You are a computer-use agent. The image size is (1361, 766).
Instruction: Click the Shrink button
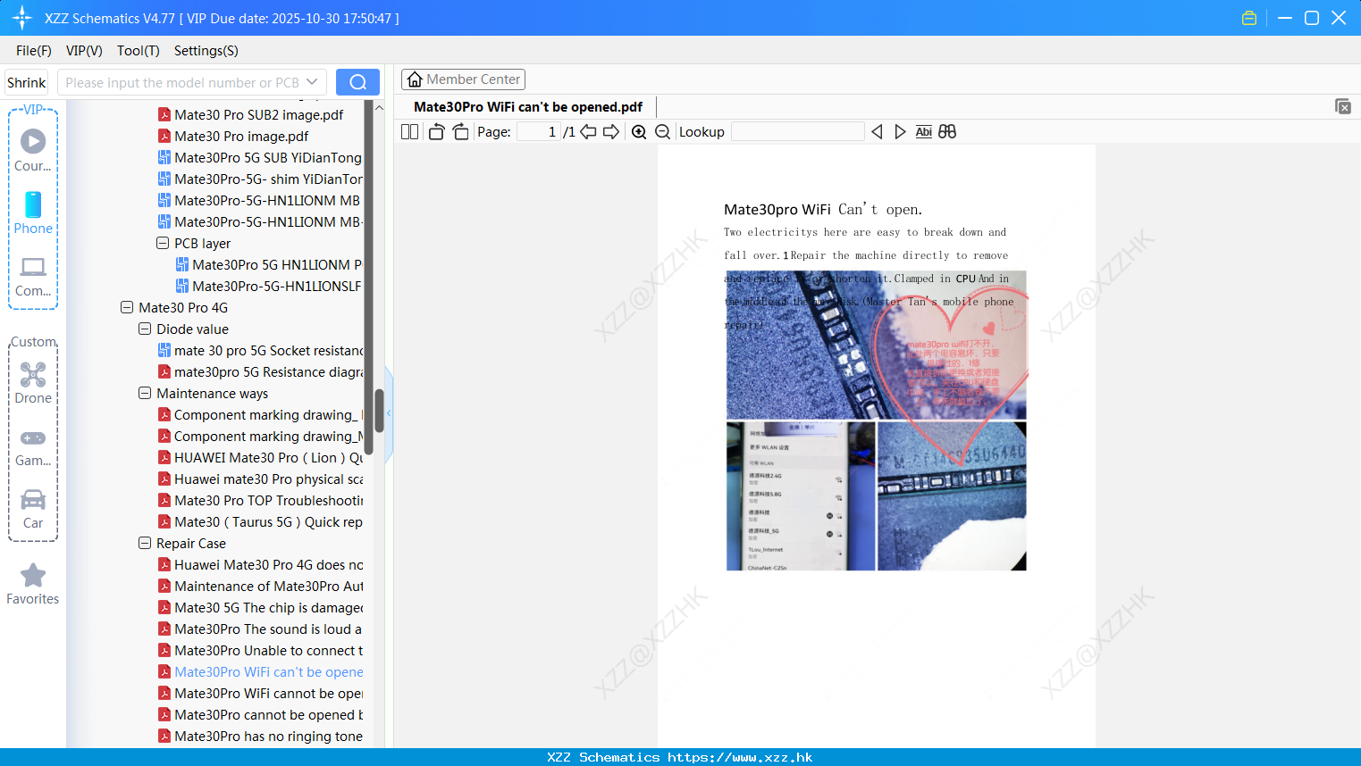[x=26, y=82]
